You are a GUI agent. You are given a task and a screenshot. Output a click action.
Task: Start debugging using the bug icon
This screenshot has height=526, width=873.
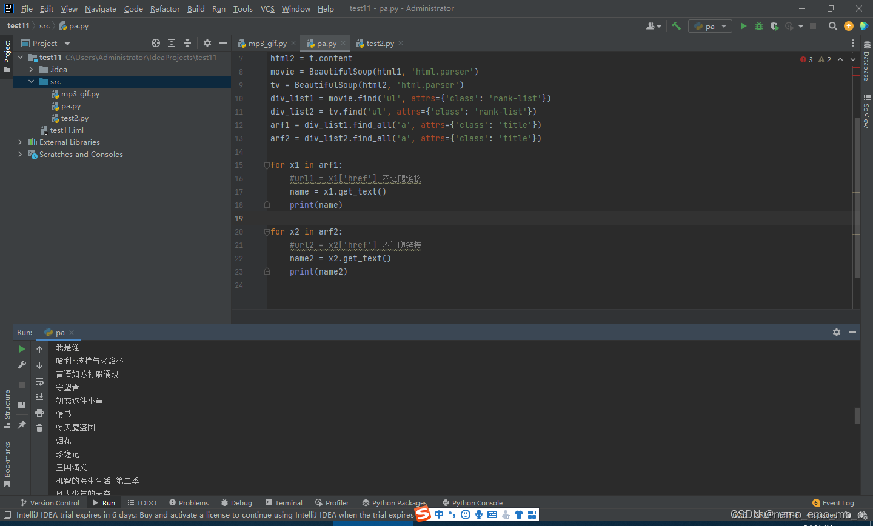coord(758,26)
